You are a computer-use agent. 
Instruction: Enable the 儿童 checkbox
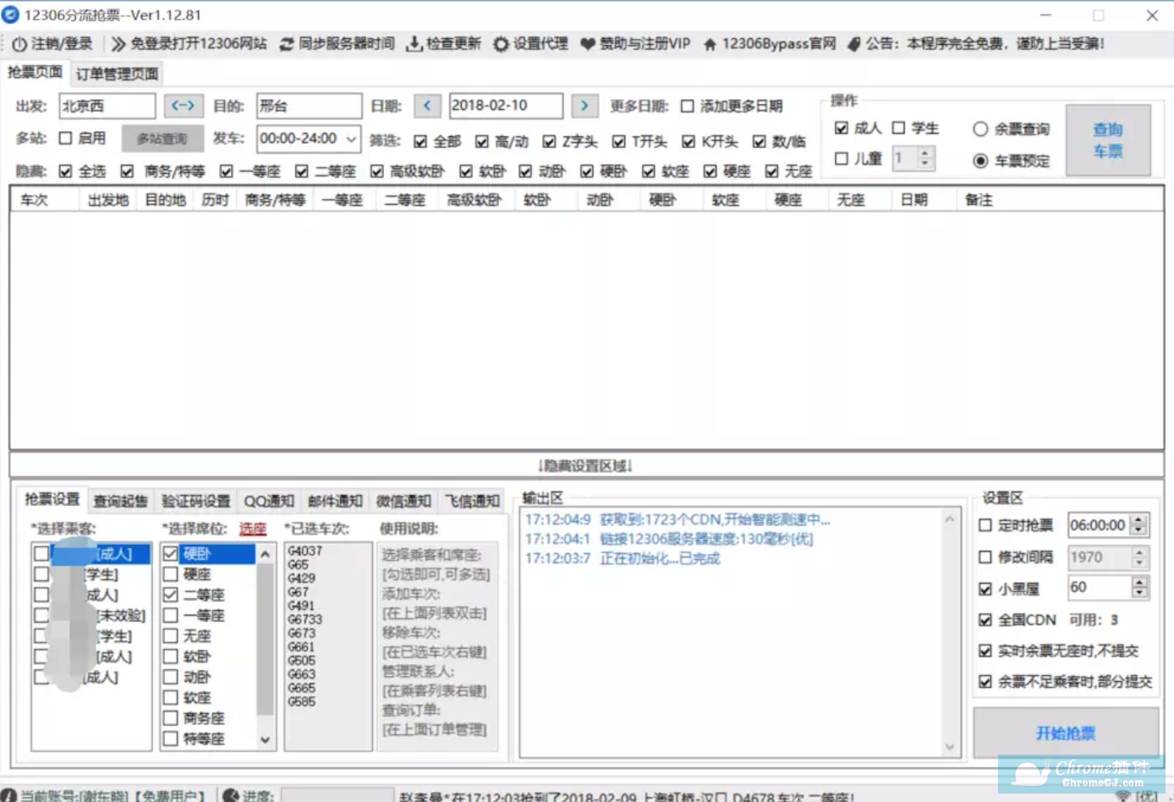coord(842,158)
